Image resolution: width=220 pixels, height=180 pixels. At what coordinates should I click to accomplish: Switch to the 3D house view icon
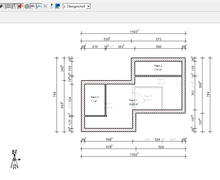21,6
